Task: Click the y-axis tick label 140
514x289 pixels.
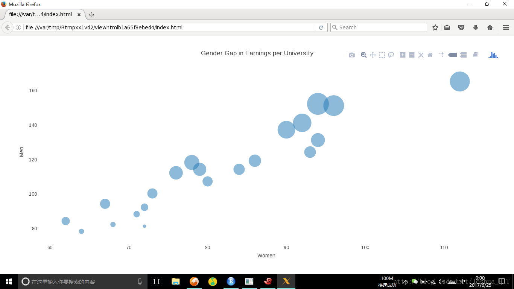Action: pyautogui.click(x=33, y=125)
